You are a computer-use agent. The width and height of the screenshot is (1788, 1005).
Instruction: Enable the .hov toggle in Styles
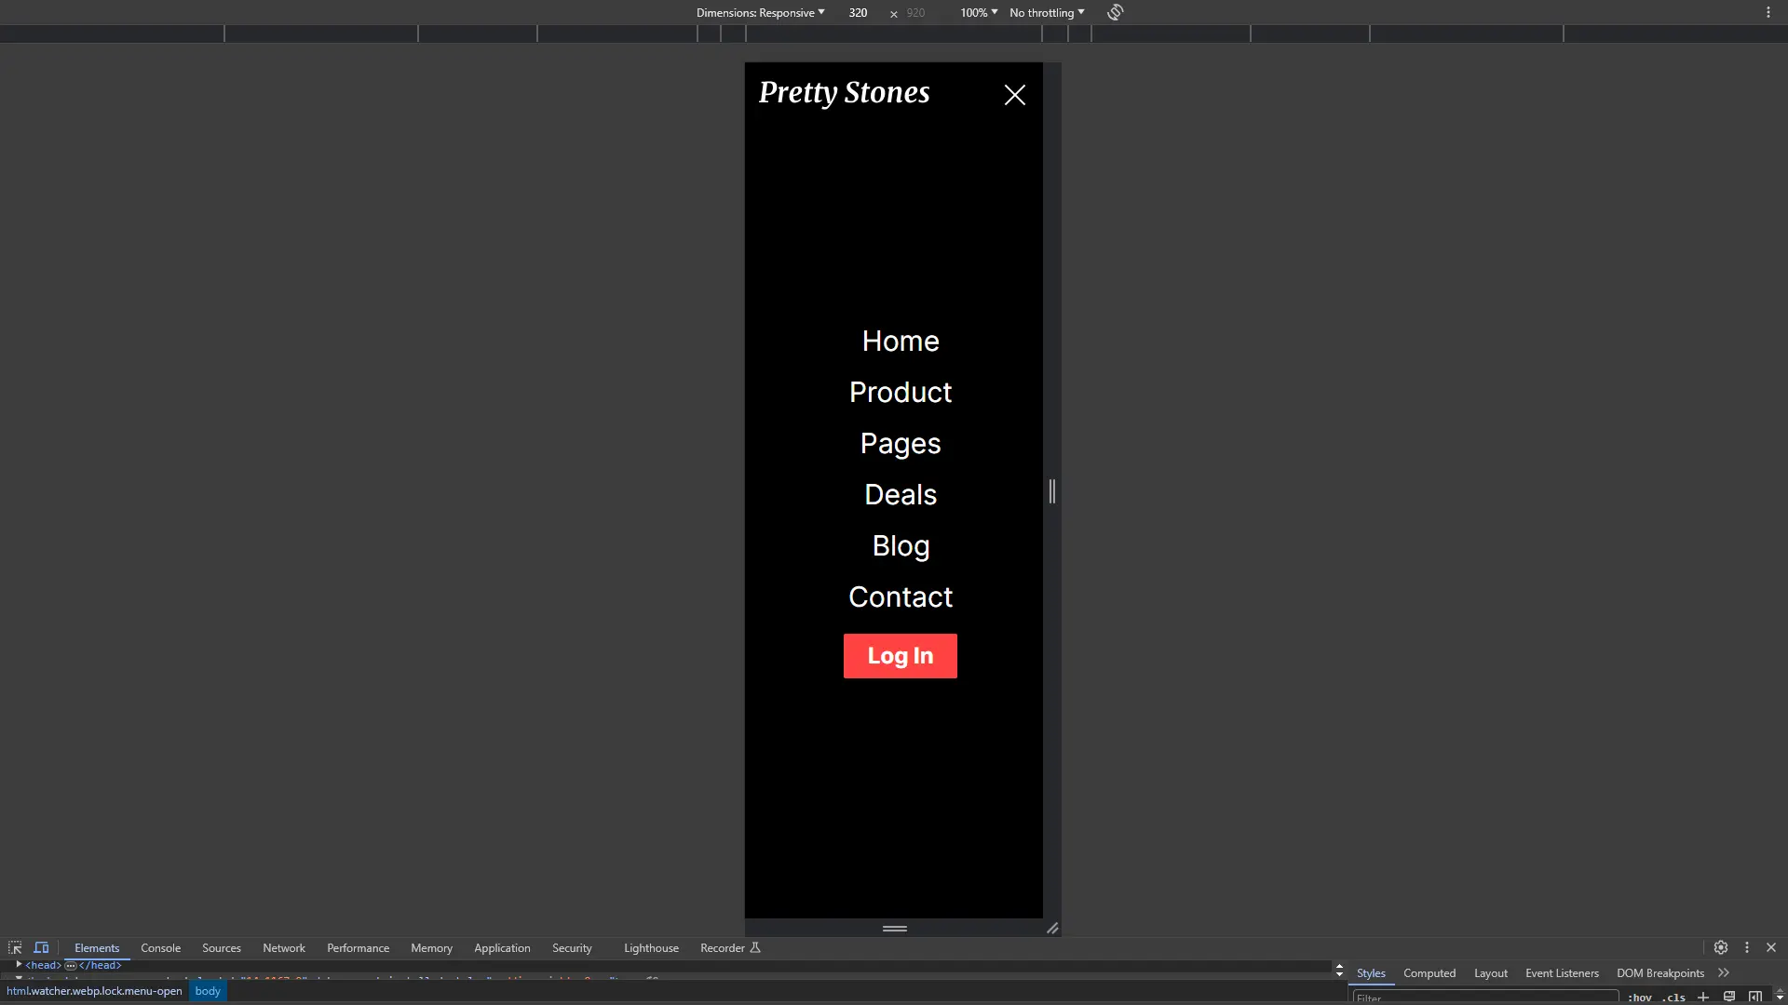1645,997
